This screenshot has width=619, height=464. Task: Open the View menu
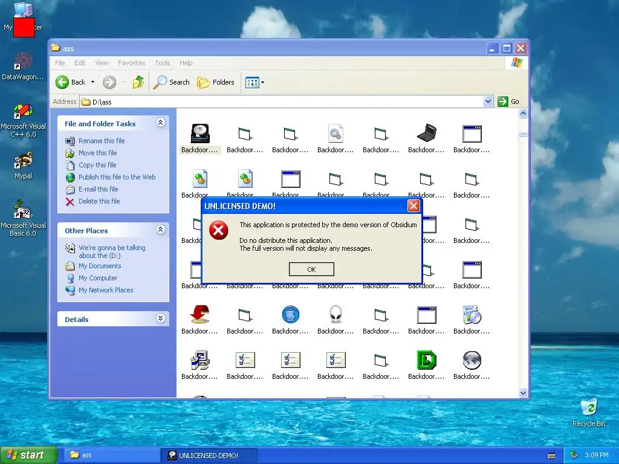tap(102, 63)
